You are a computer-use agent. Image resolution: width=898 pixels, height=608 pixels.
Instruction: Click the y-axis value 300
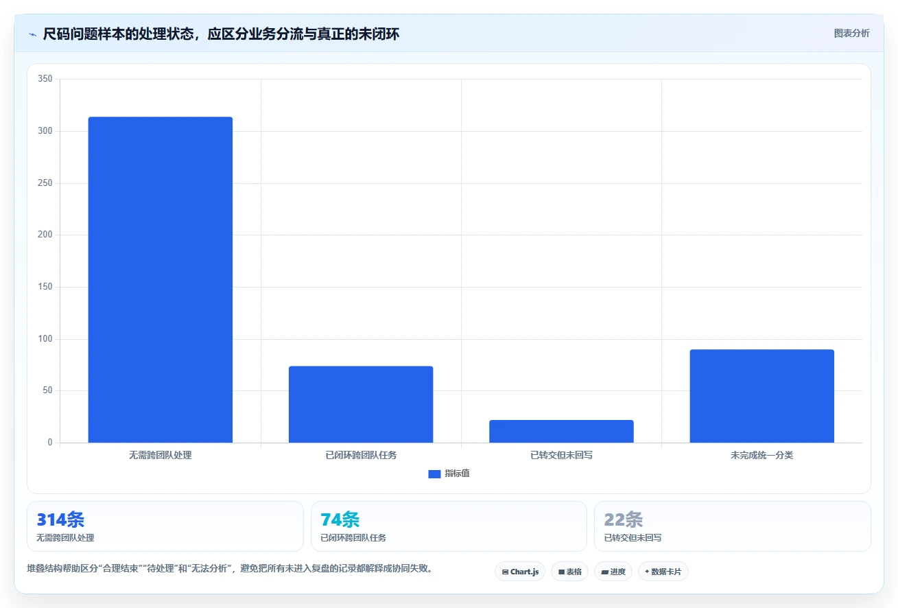click(45, 131)
